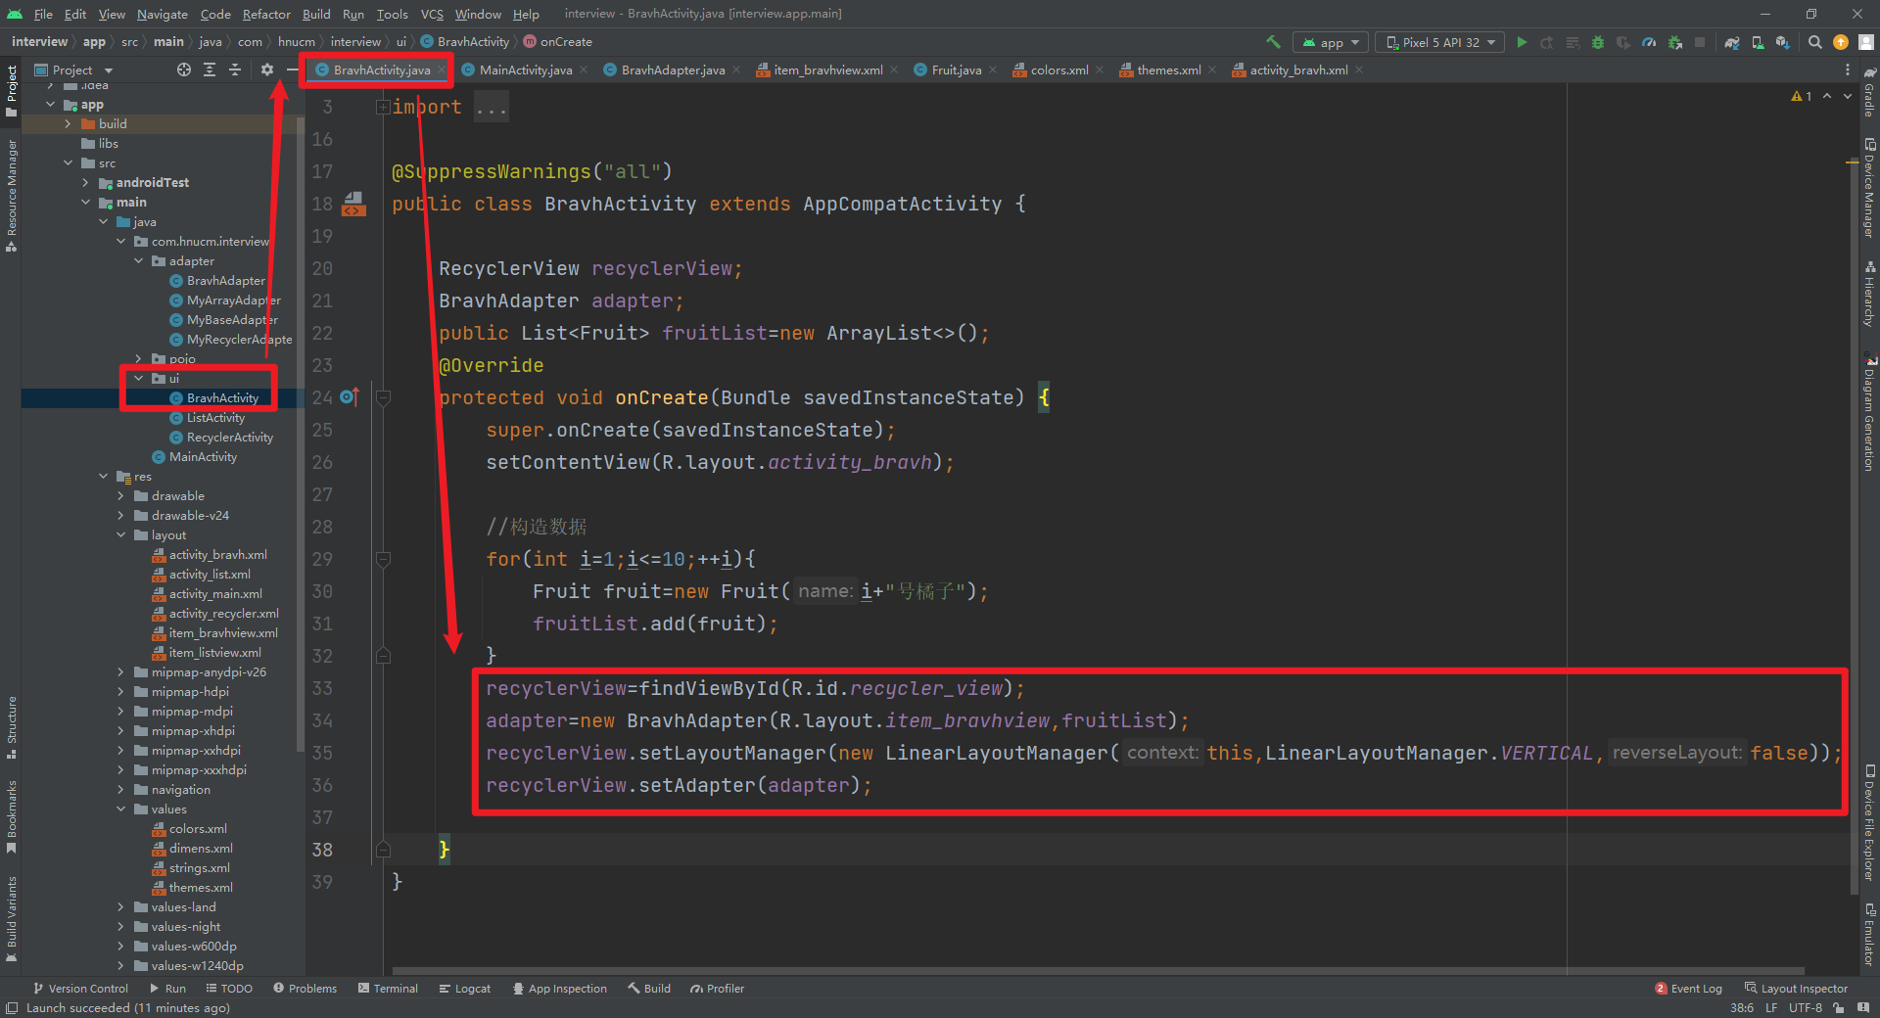Toggle the Project tool window sidebar button
Screen dimensions: 1880x1018
click(x=12, y=91)
